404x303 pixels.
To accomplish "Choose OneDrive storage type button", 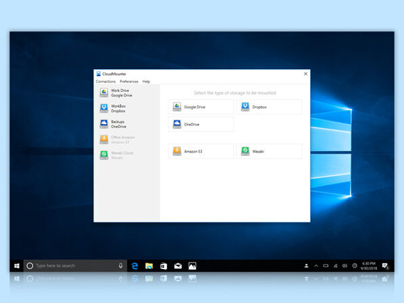I will (201, 124).
